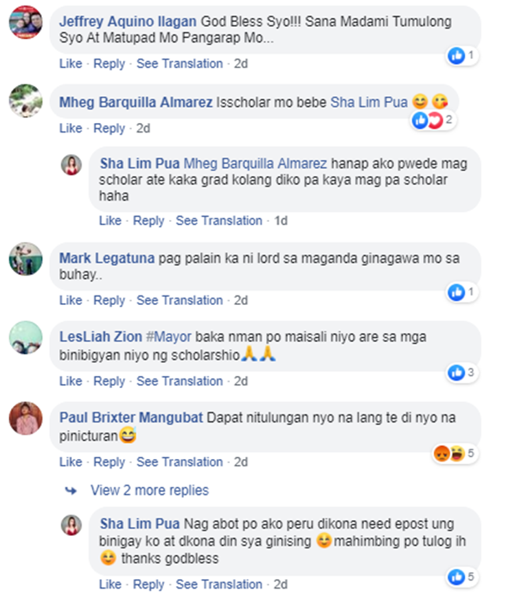This screenshot has width=515, height=597.
Task: Open Jeffrey Aquino Ilagan's profile picture
Action: [25, 22]
